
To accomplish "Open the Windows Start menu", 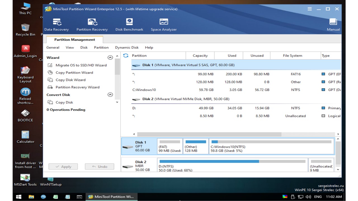I will [19, 197].
